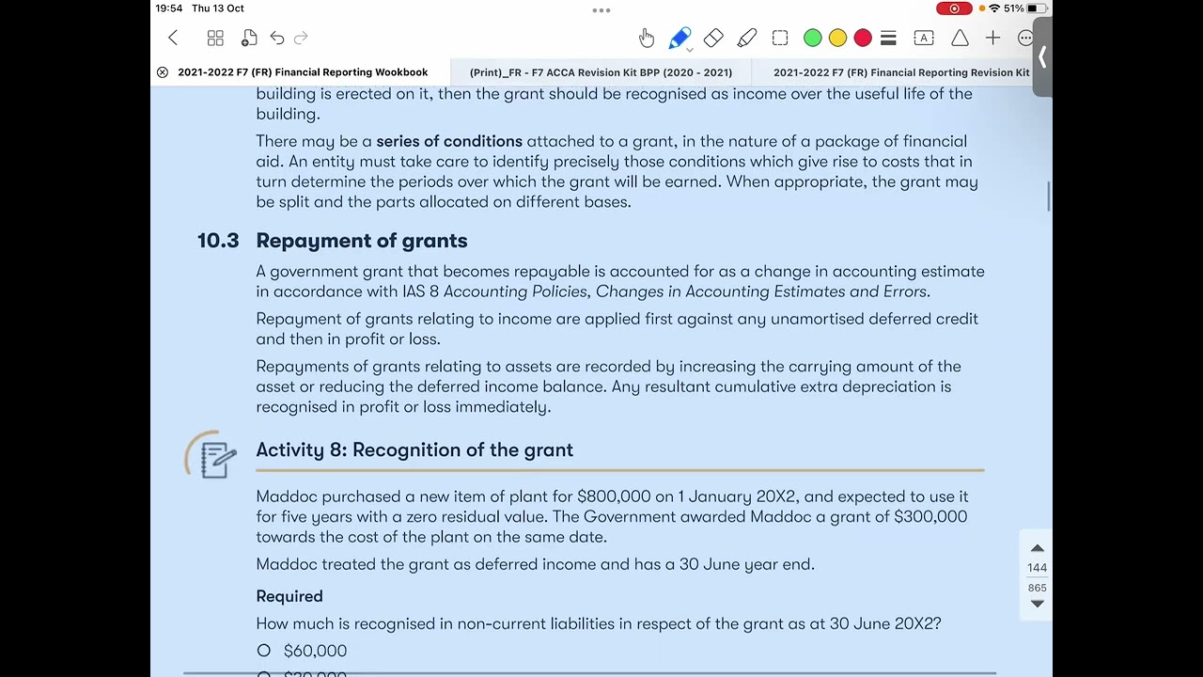Select the hand touch tool
1203x677 pixels.
(x=647, y=38)
